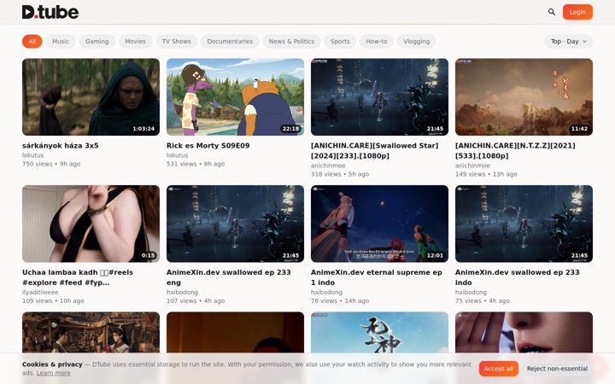Switch to Gaming category

[97, 41]
